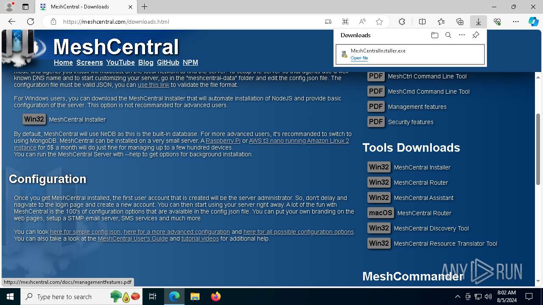Open MeshCmd Command Line Tool PDF

(x=376, y=91)
